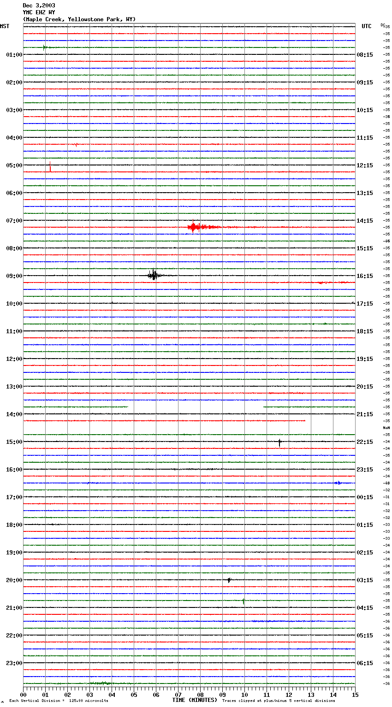Click the small red blip below the 04:00 trace
Viewport: 392px width, 707px height.
[x=76, y=144]
